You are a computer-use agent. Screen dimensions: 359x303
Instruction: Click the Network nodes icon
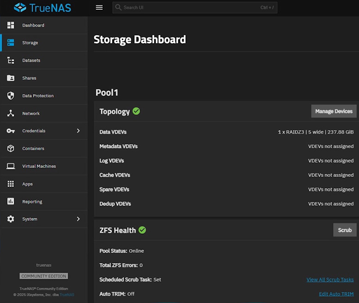pyautogui.click(x=11, y=113)
